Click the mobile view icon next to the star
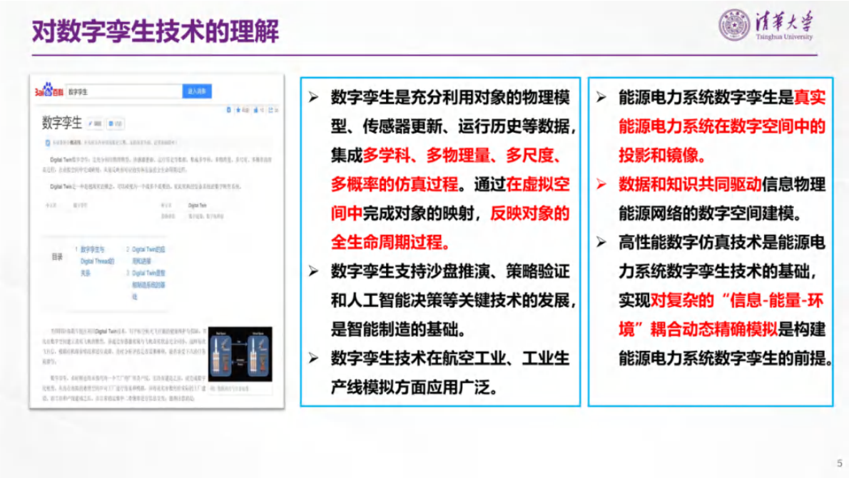 click(228, 110)
